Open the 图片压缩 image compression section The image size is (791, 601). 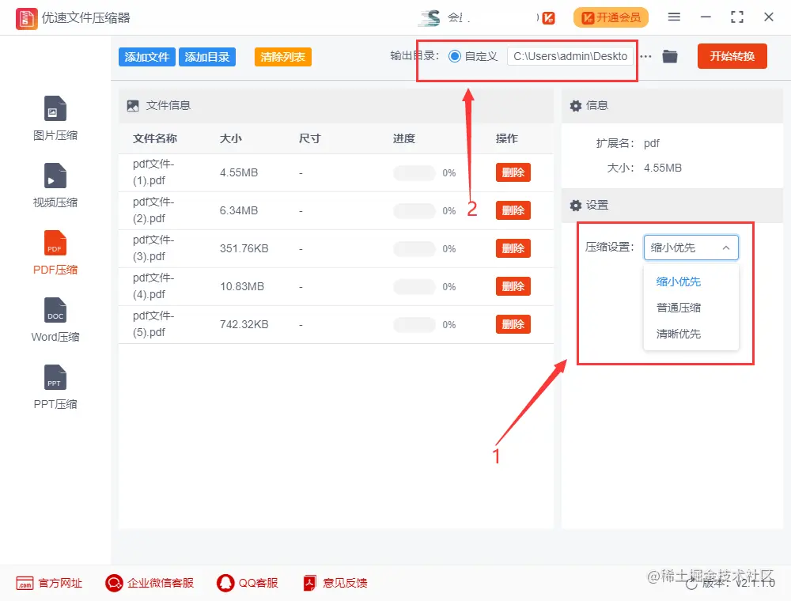pyautogui.click(x=55, y=119)
